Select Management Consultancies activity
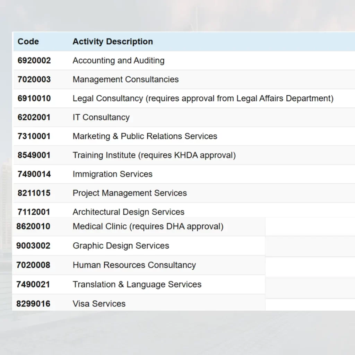This screenshot has height=355, width=355. tap(125, 79)
